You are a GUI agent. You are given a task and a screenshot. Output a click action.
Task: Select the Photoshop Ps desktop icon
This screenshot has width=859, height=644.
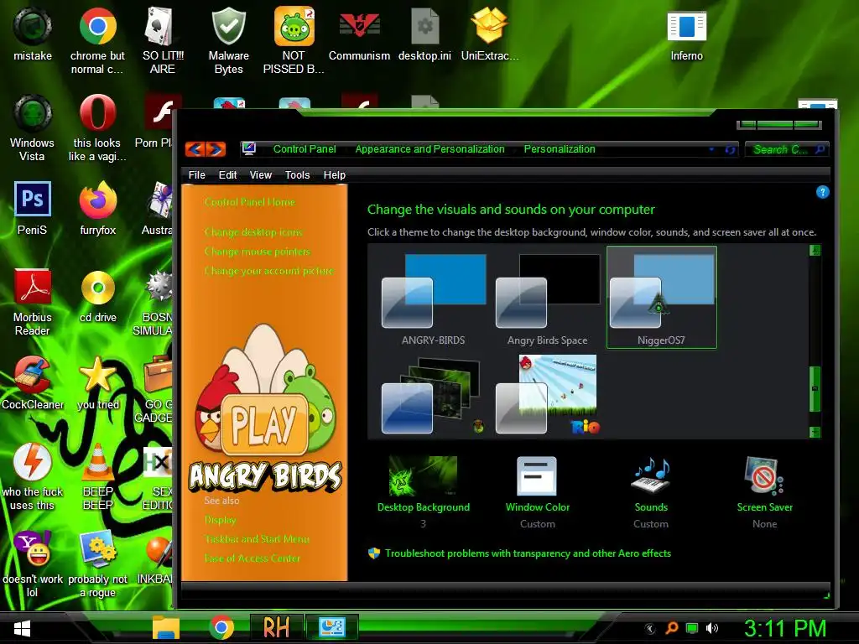33,199
